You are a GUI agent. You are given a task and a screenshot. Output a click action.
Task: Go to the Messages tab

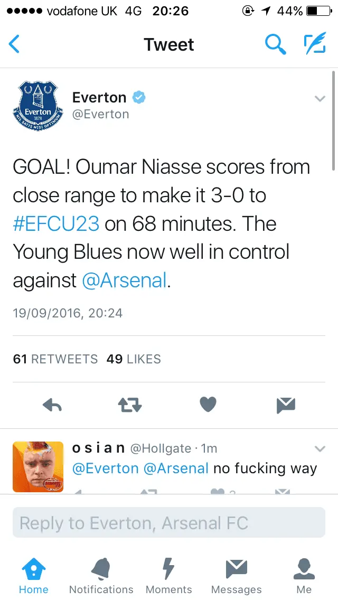click(236, 576)
